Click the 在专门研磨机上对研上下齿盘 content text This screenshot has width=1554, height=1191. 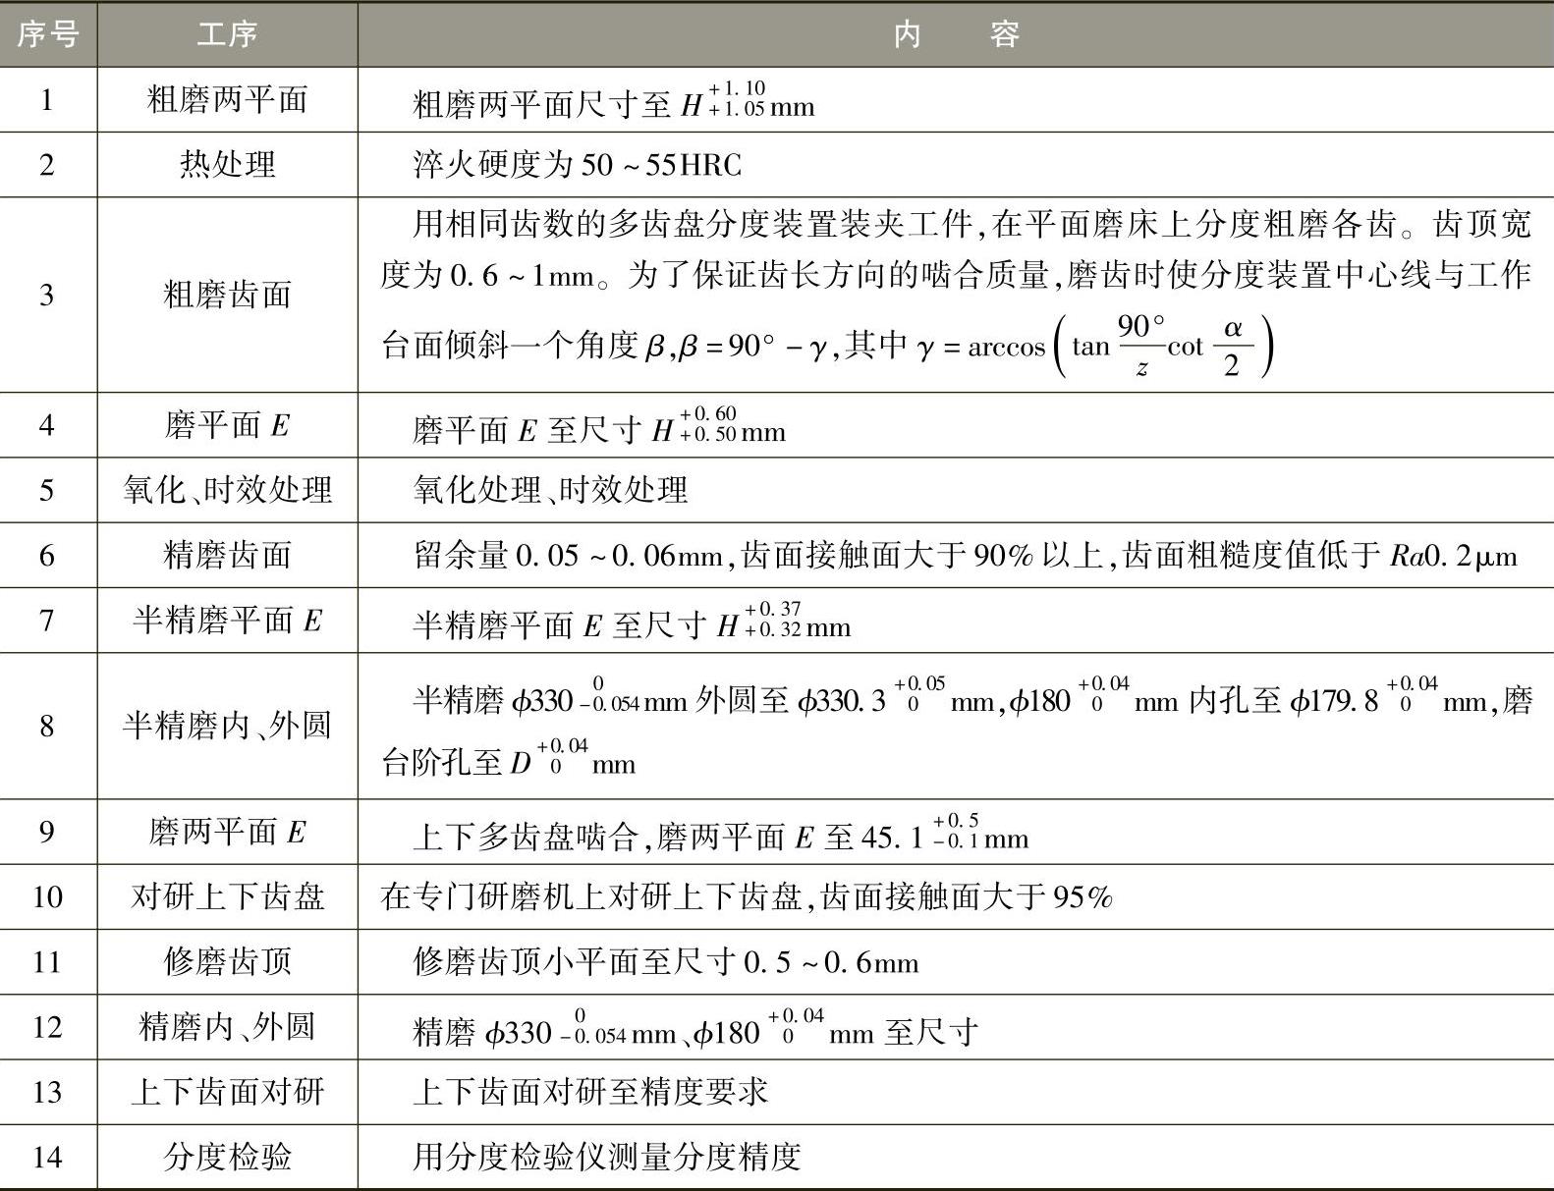[747, 897]
